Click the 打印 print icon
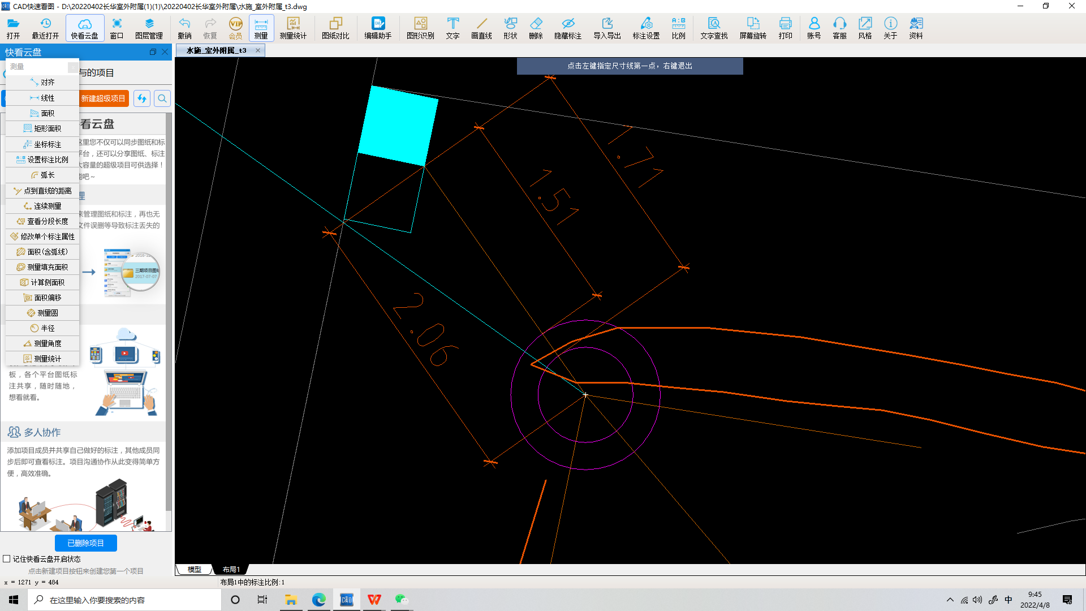 click(x=785, y=28)
